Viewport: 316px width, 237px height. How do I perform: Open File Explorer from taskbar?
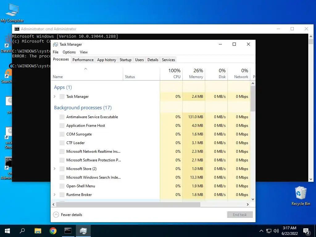38,231
